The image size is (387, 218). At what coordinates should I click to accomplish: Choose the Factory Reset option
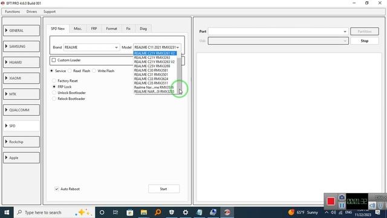point(54,81)
